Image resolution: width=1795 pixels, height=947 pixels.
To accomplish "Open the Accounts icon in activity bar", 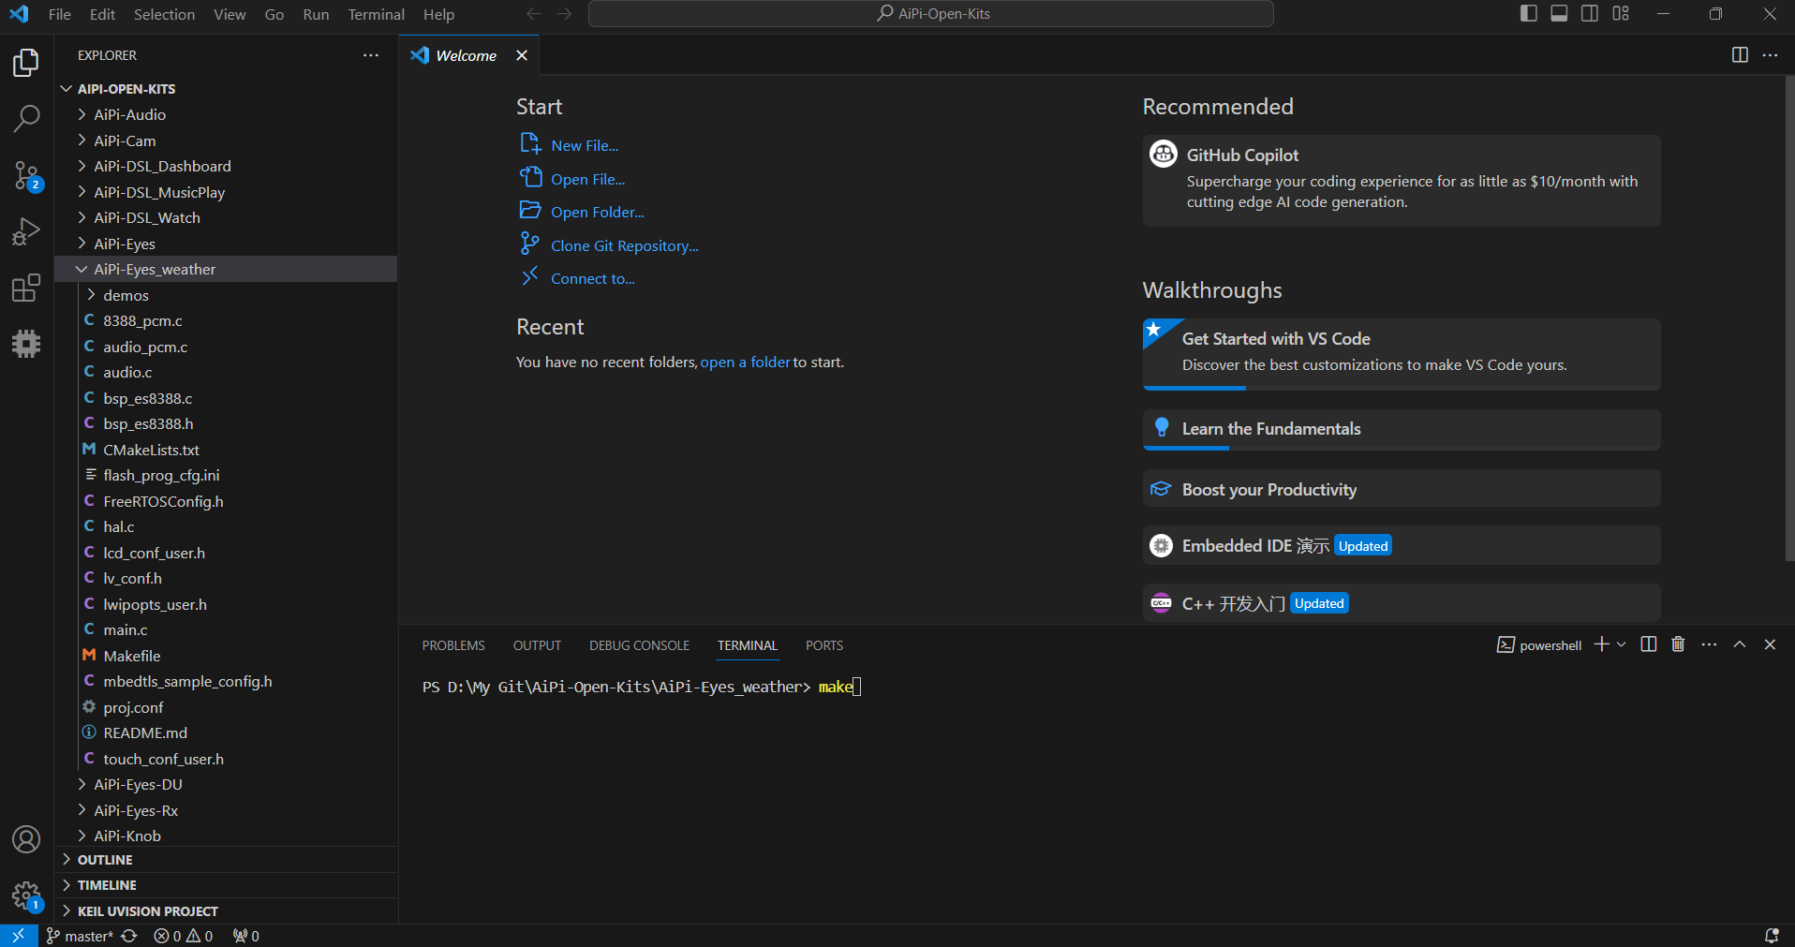I will coord(26,839).
